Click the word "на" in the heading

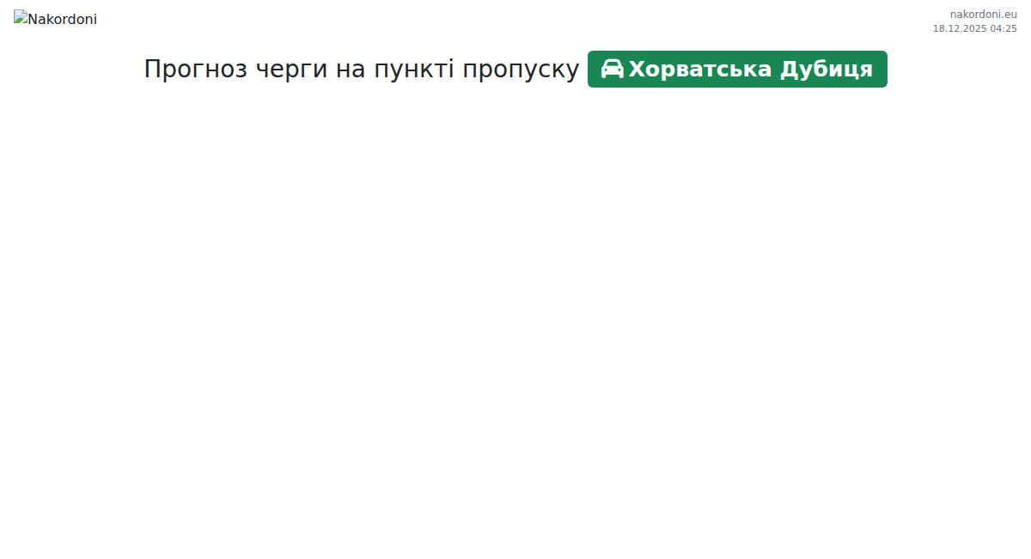click(351, 69)
